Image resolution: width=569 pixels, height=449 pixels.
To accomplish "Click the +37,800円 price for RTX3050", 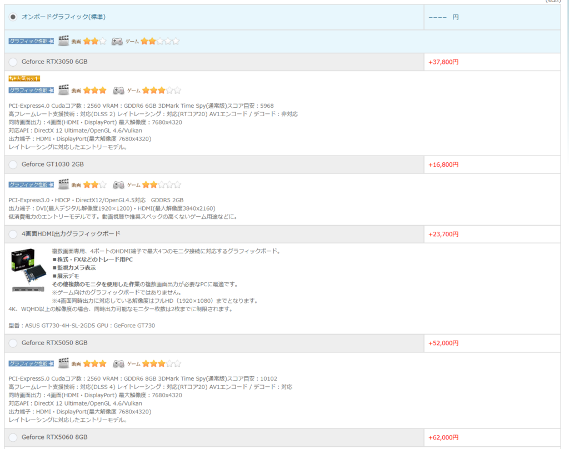I will point(443,62).
